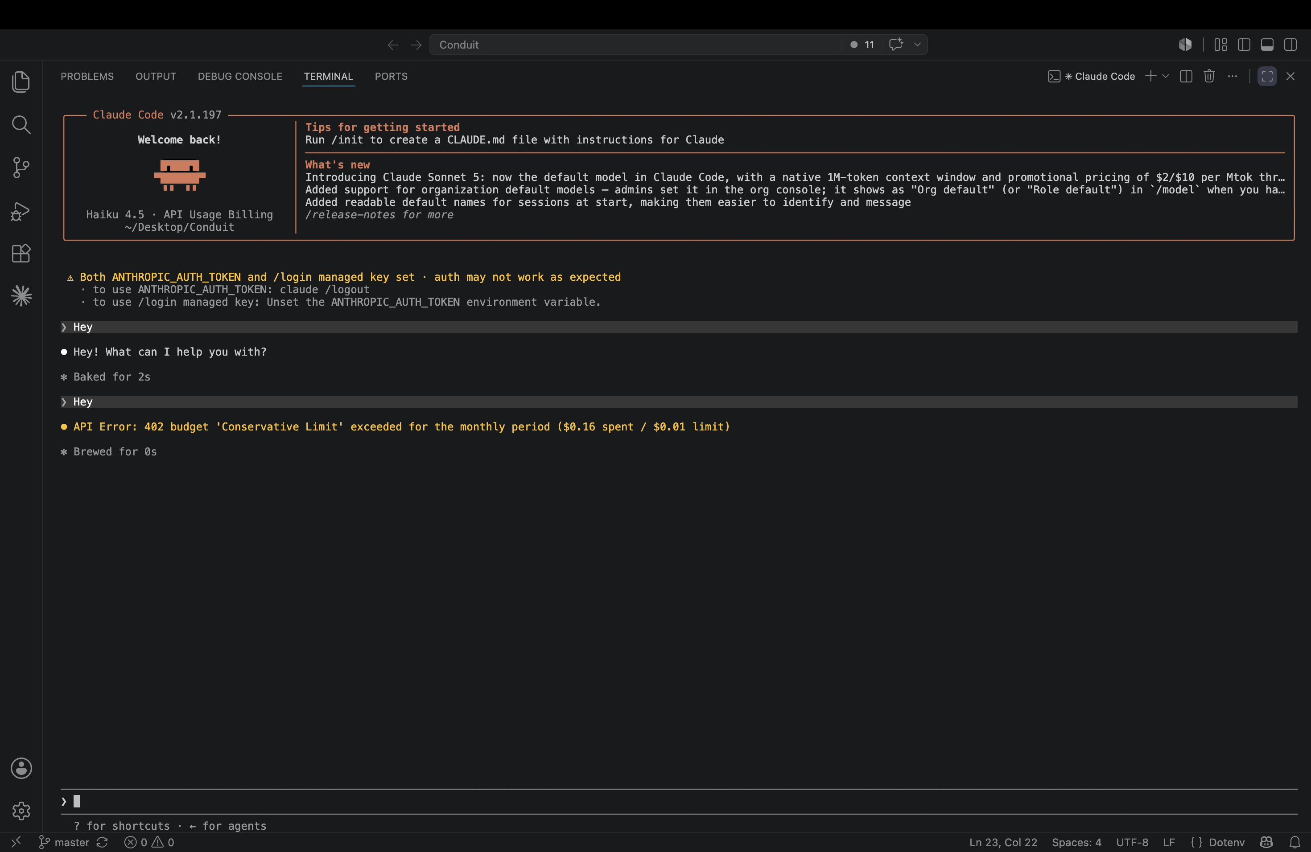Toggle the bottom panel visibility
The image size is (1311, 852).
coord(1267,45)
